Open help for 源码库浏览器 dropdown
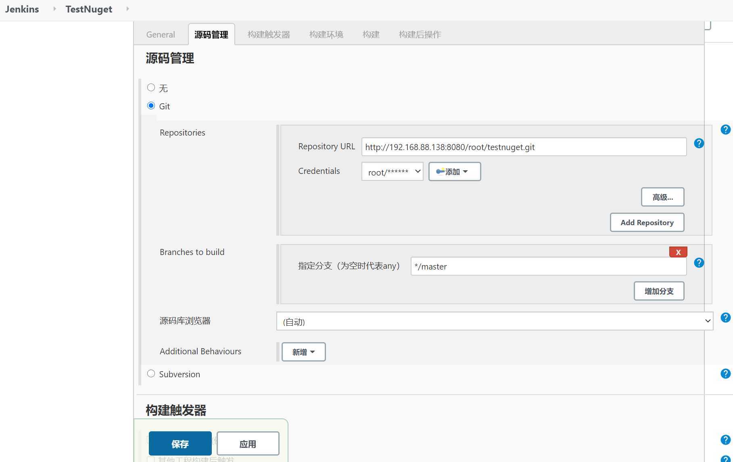This screenshot has height=462, width=733. point(725,318)
